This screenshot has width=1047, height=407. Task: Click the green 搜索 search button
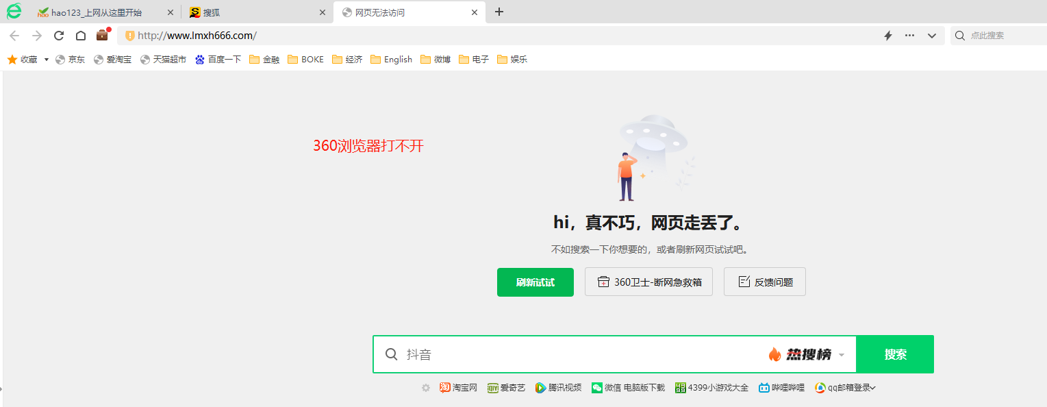point(894,354)
